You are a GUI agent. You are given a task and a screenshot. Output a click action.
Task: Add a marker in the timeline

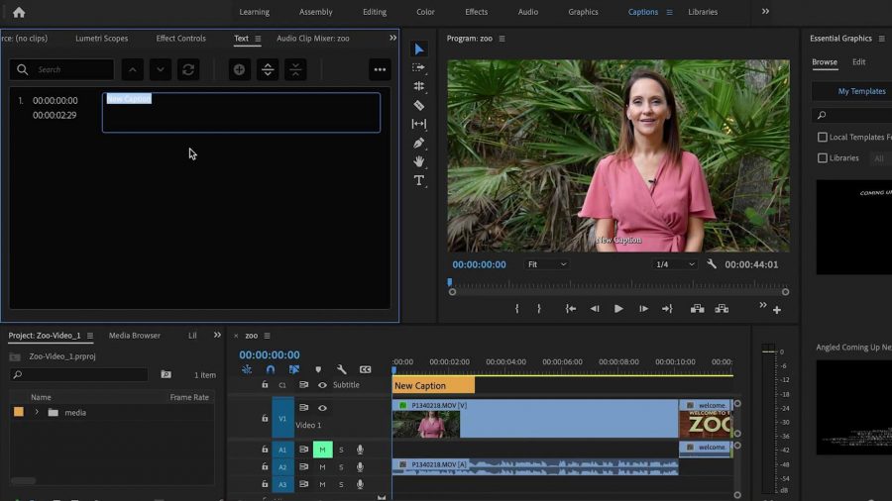pos(318,369)
